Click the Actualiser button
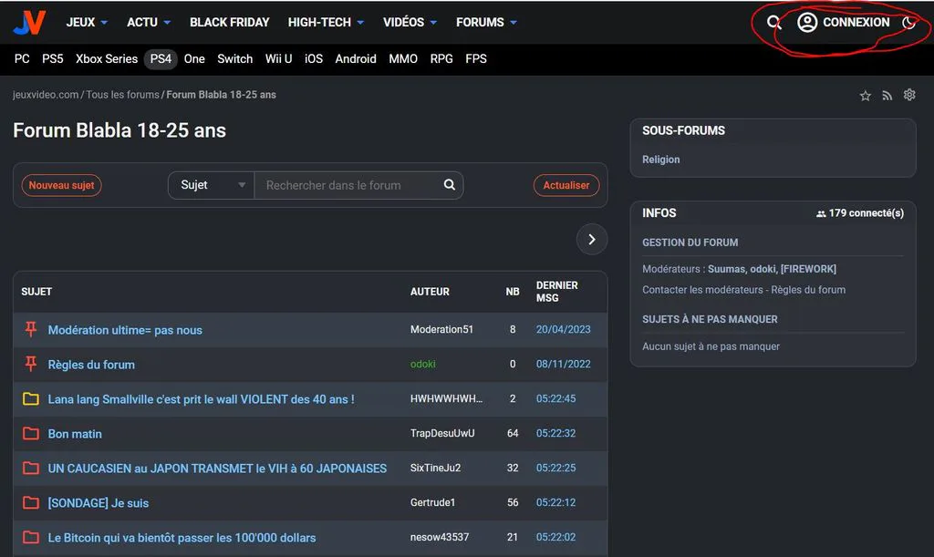This screenshot has height=557, width=934. pyautogui.click(x=566, y=185)
